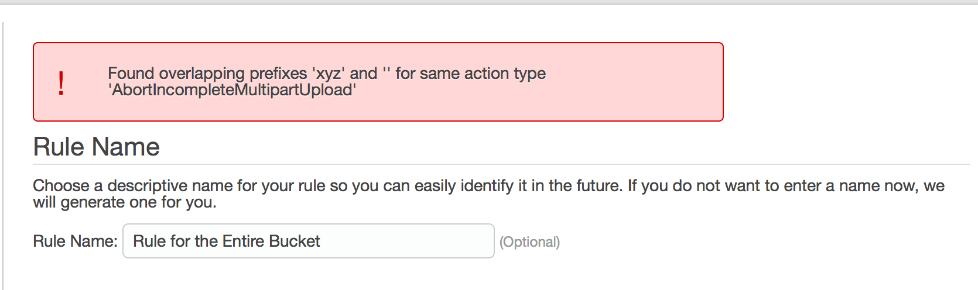Click the 'xyz' prefix in the error
978x290 pixels.
(x=328, y=74)
